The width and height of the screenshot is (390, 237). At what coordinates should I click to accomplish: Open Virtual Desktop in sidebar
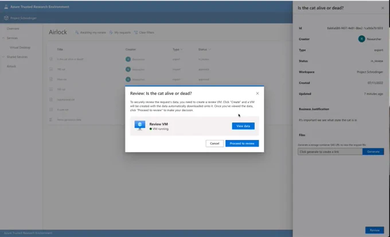(x=20, y=48)
